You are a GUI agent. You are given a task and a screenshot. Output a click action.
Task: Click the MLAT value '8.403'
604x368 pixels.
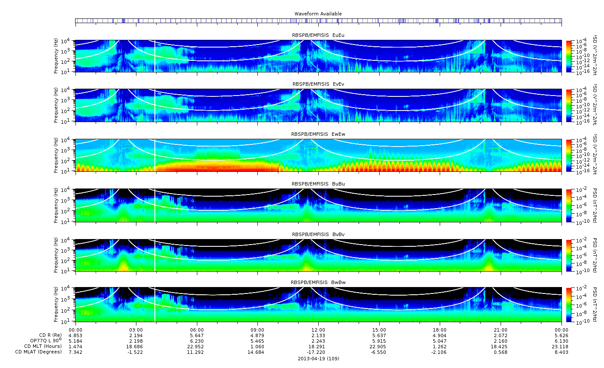[562, 352]
